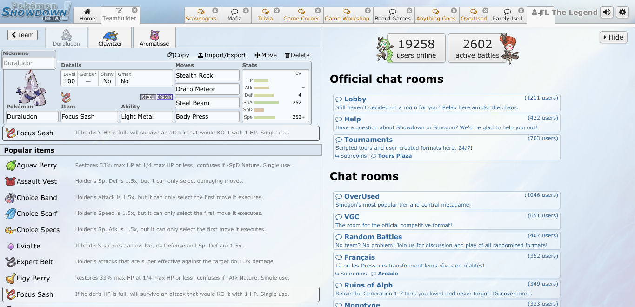
Task: Open the Scavengers chat tab
Action: click(x=201, y=15)
